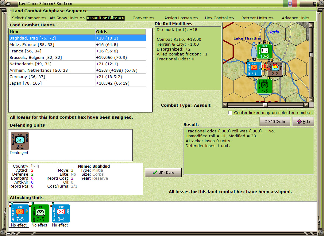Click the Convert subphase step
Image resolution: width=324 pixels, height=236 pixels.
pyautogui.click(x=144, y=18)
